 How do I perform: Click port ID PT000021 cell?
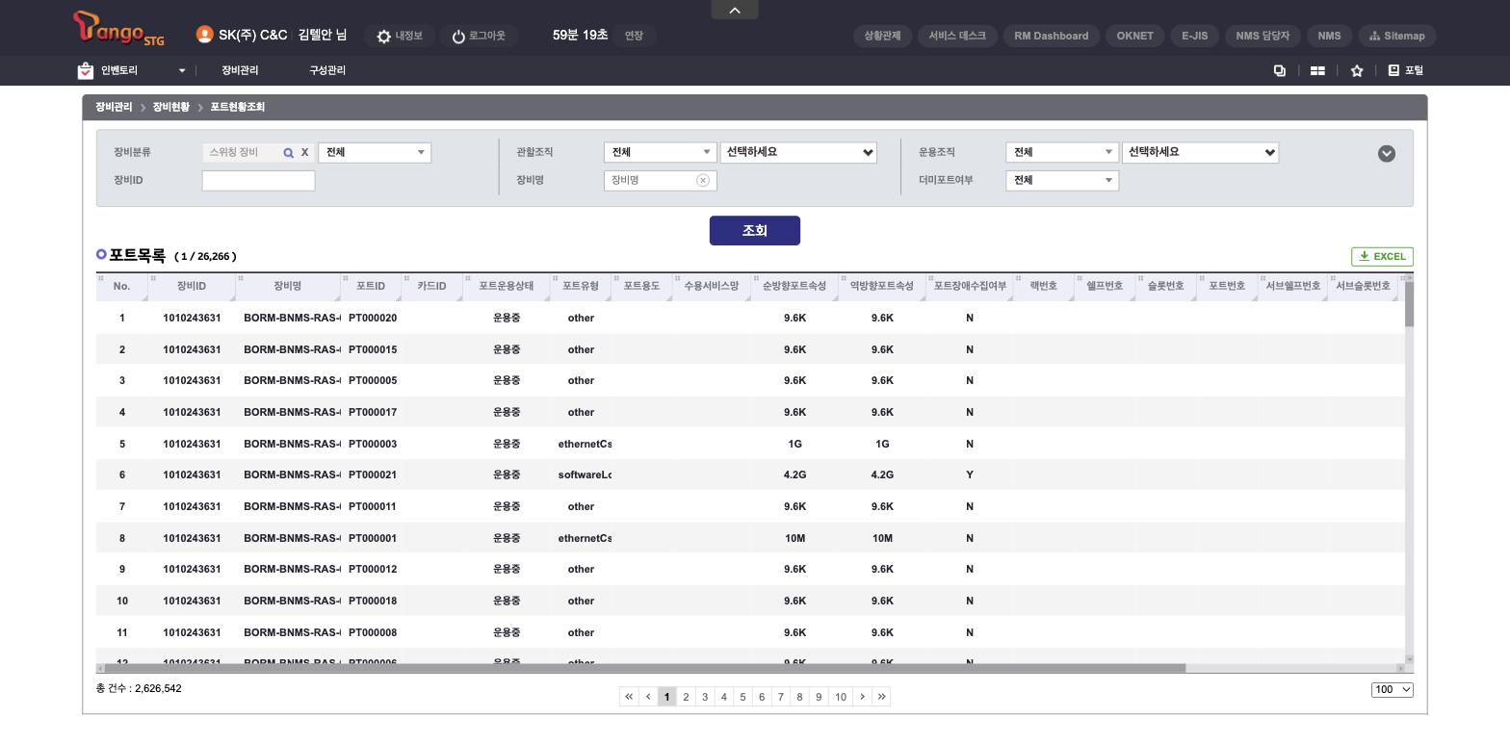click(373, 474)
